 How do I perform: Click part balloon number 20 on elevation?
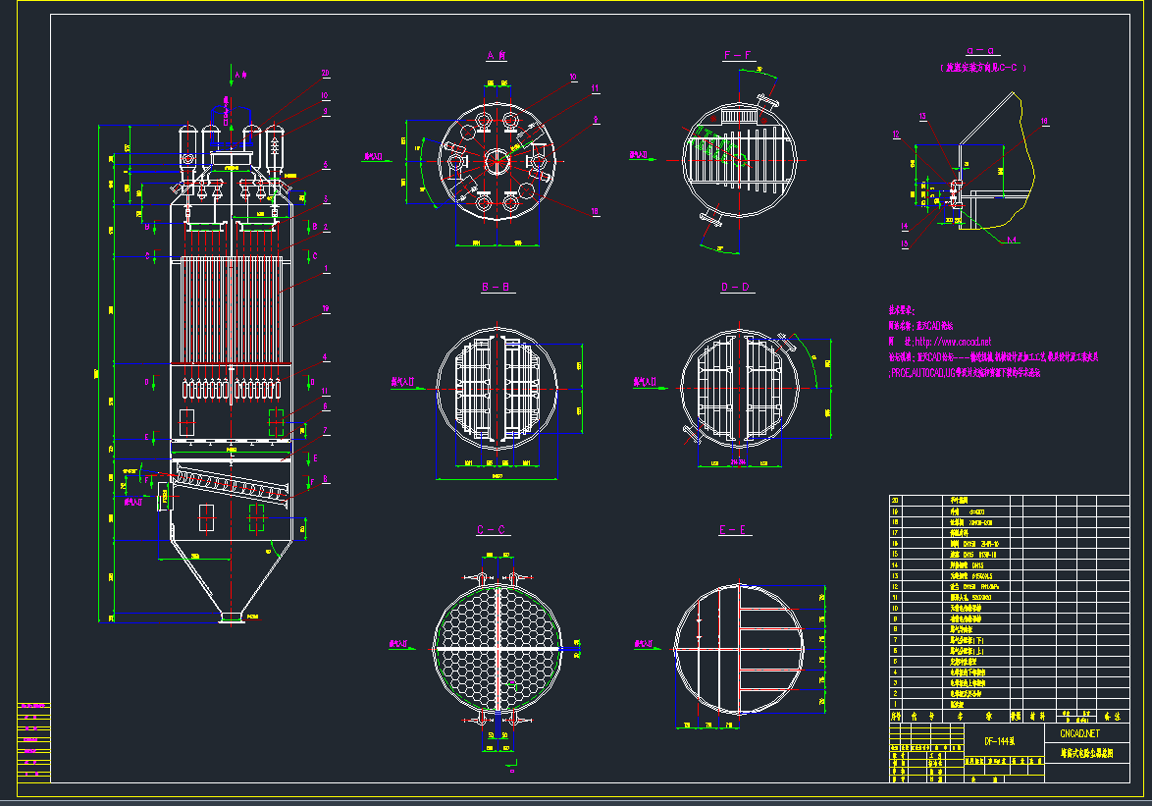(x=325, y=74)
